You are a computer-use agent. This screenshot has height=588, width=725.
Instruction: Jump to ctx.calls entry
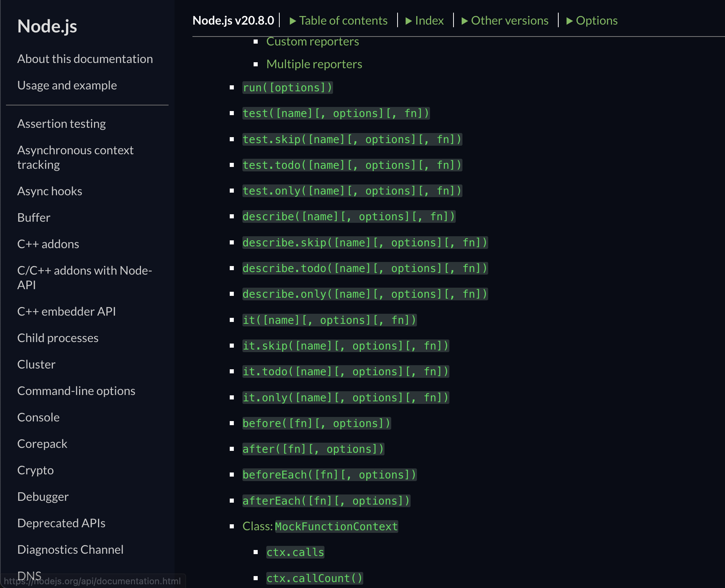[295, 552]
